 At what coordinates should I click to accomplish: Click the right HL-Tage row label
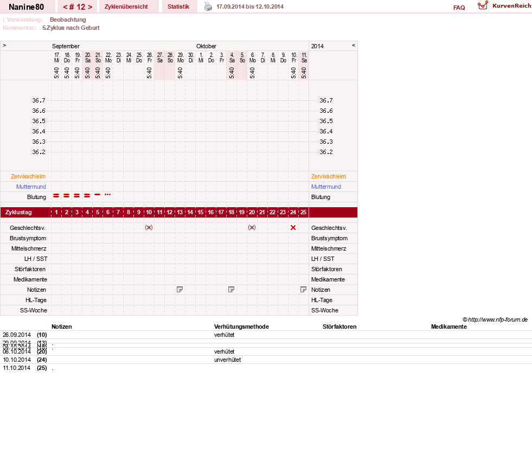coord(322,300)
